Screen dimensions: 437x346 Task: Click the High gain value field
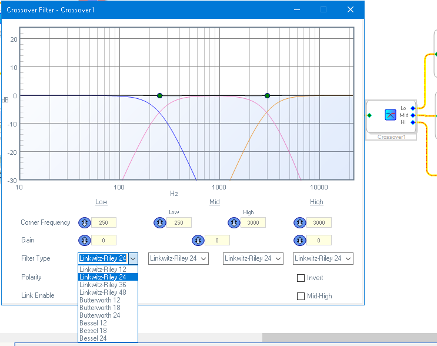point(319,240)
